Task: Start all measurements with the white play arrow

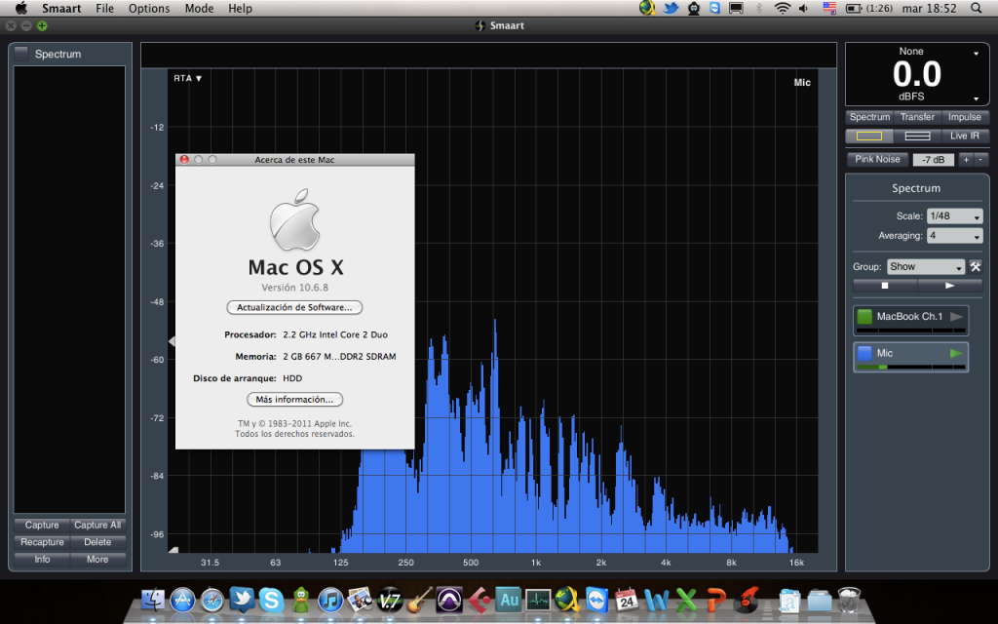Action: coord(949,286)
